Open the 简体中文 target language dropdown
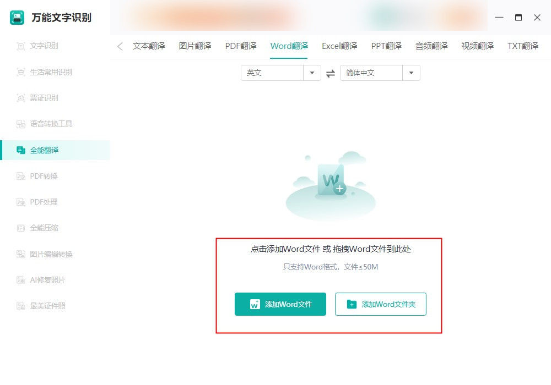The width and height of the screenshot is (551, 385). (380, 73)
